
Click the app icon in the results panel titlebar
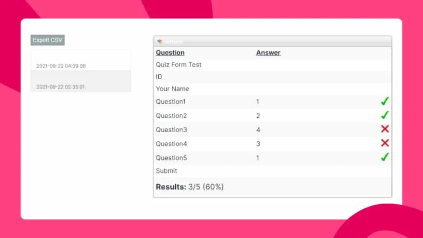[160, 40]
